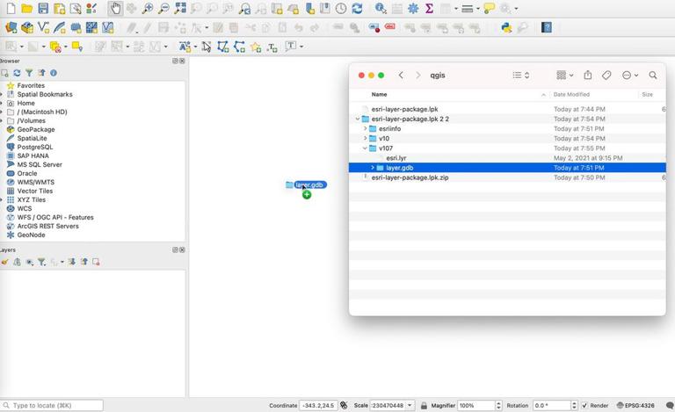Click the filter icon in Browser panel

pyautogui.click(x=29, y=73)
